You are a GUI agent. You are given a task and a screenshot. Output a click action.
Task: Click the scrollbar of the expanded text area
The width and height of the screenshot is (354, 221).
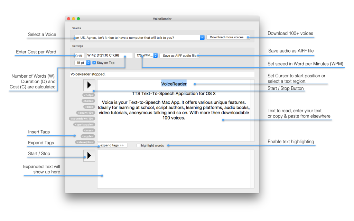pyautogui.click(x=252, y=169)
